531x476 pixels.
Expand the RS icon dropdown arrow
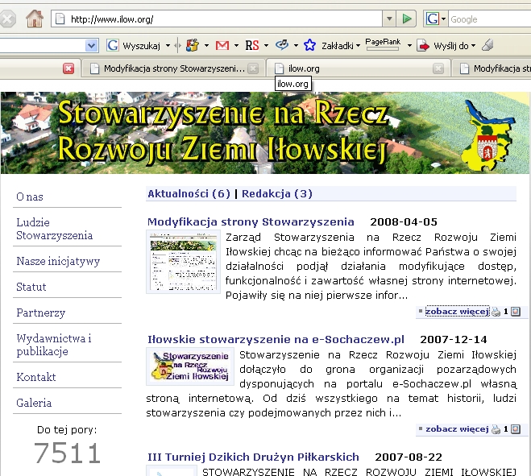point(266,45)
